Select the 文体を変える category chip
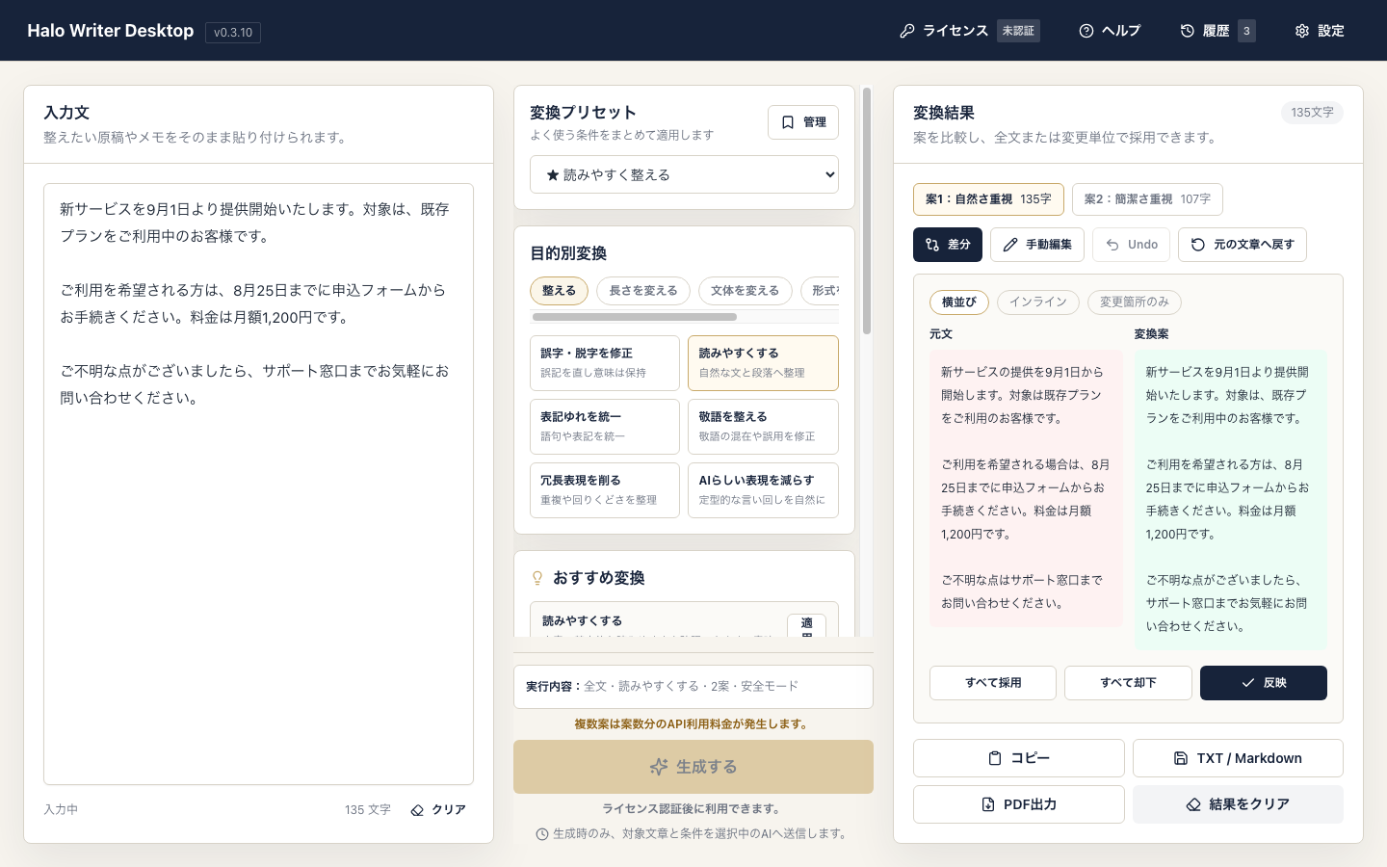The width and height of the screenshot is (1387, 867). click(746, 291)
